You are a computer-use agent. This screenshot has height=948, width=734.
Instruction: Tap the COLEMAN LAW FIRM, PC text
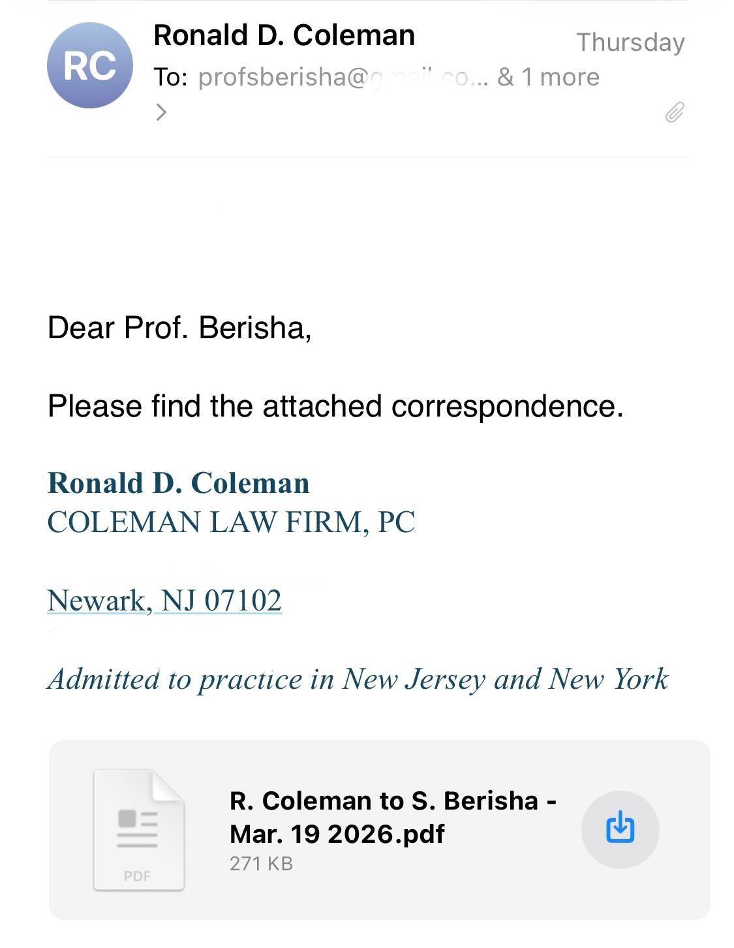(x=231, y=522)
